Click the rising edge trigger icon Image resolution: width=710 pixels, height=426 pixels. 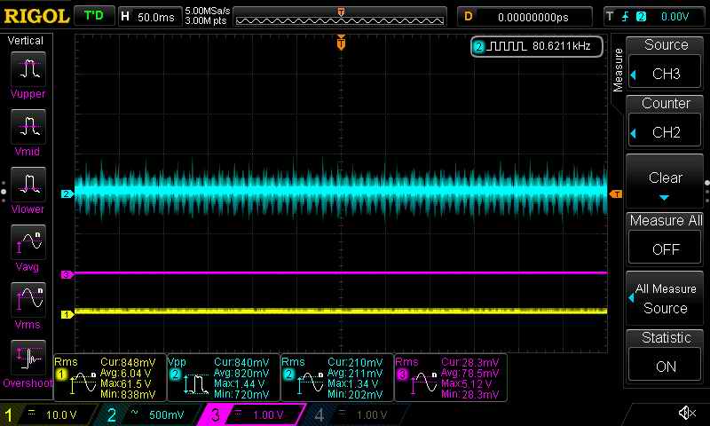click(x=626, y=17)
